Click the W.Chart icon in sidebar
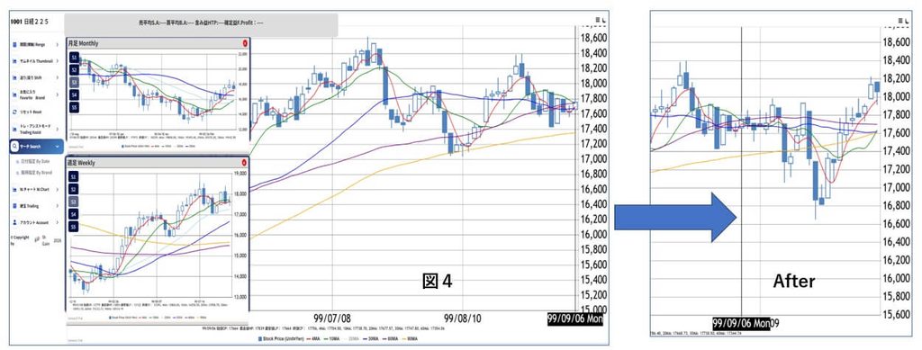 click(14, 189)
